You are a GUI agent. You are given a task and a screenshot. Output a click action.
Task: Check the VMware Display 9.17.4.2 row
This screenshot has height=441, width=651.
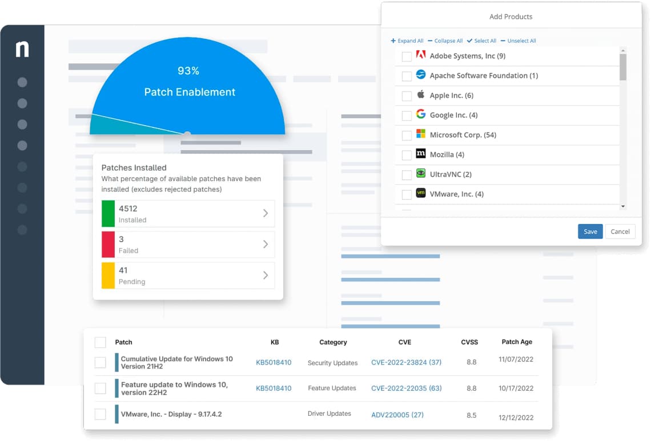click(x=101, y=414)
